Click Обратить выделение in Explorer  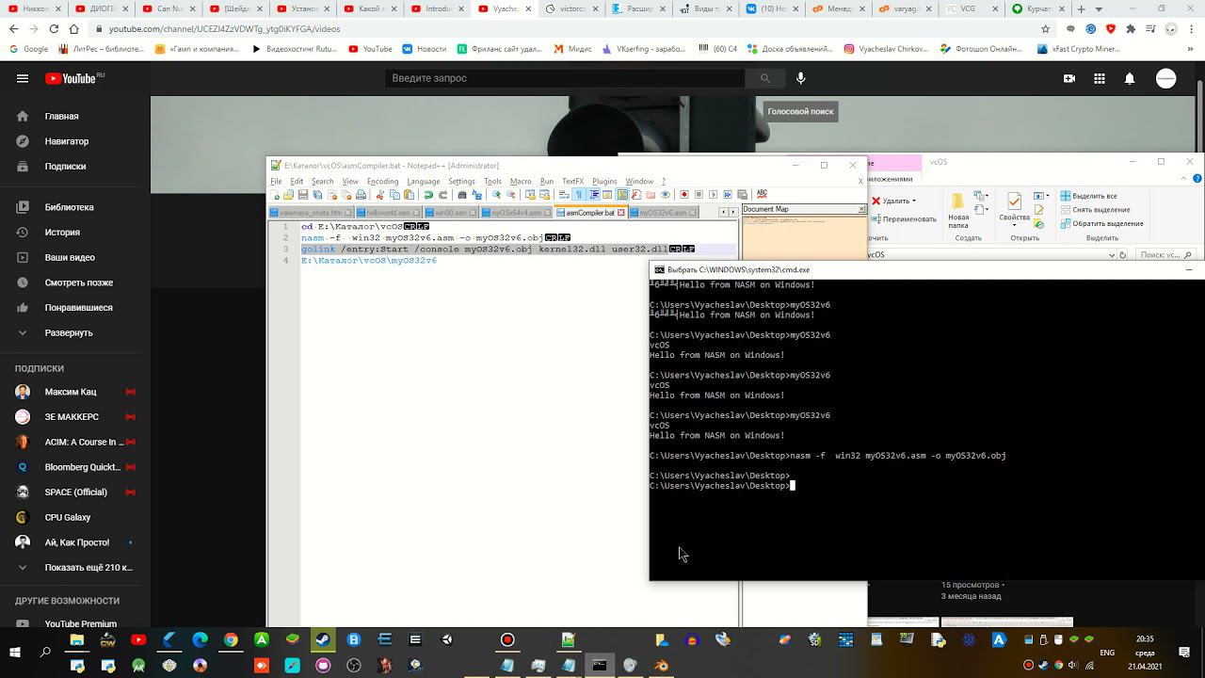tap(1101, 223)
